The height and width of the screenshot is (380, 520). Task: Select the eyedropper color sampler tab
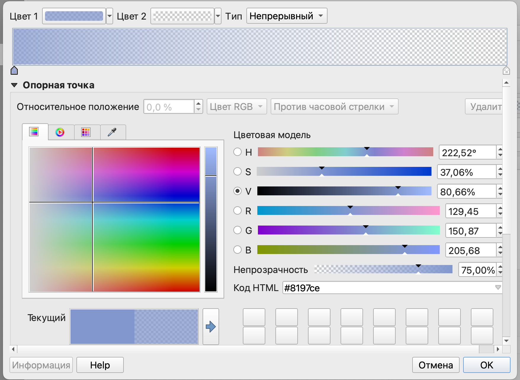pos(112,132)
